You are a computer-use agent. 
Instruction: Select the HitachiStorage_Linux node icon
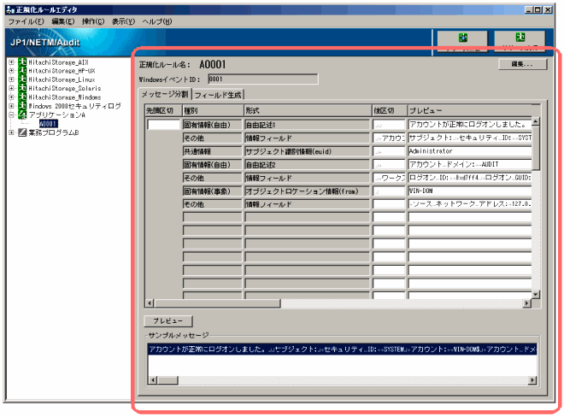(x=21, y=79)
